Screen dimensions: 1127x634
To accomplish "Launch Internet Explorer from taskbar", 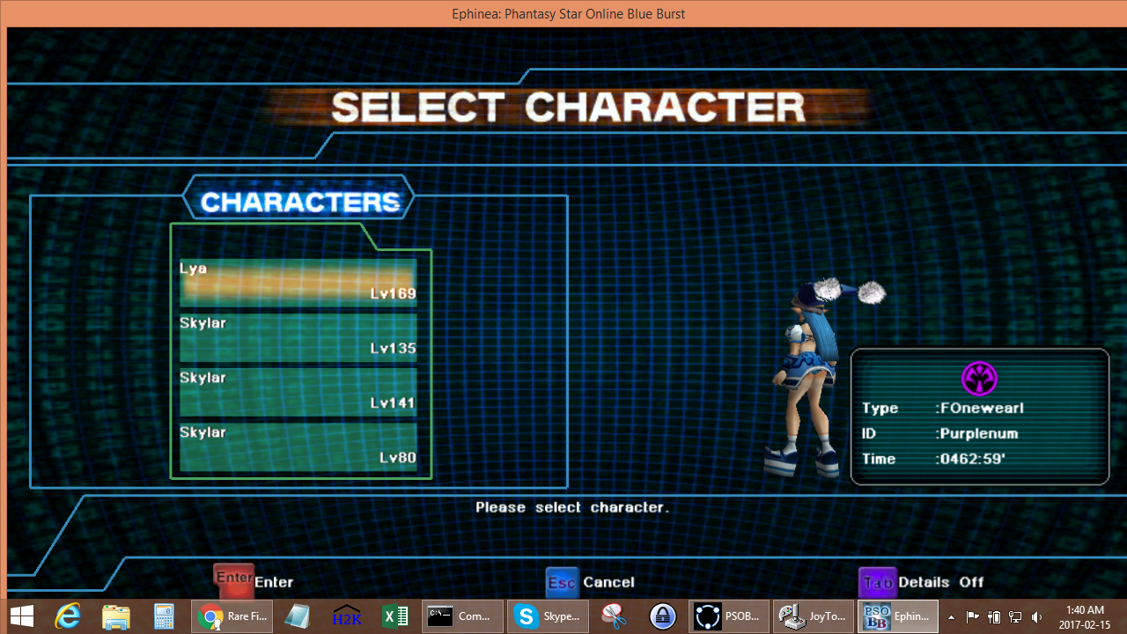I will point(68,616).
